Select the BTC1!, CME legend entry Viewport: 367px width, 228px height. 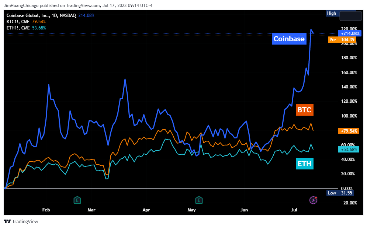pos(26,22)
